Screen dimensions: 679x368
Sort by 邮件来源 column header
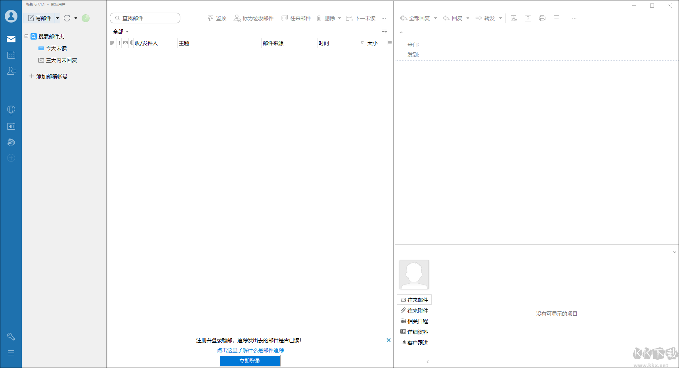pos(273,43)
